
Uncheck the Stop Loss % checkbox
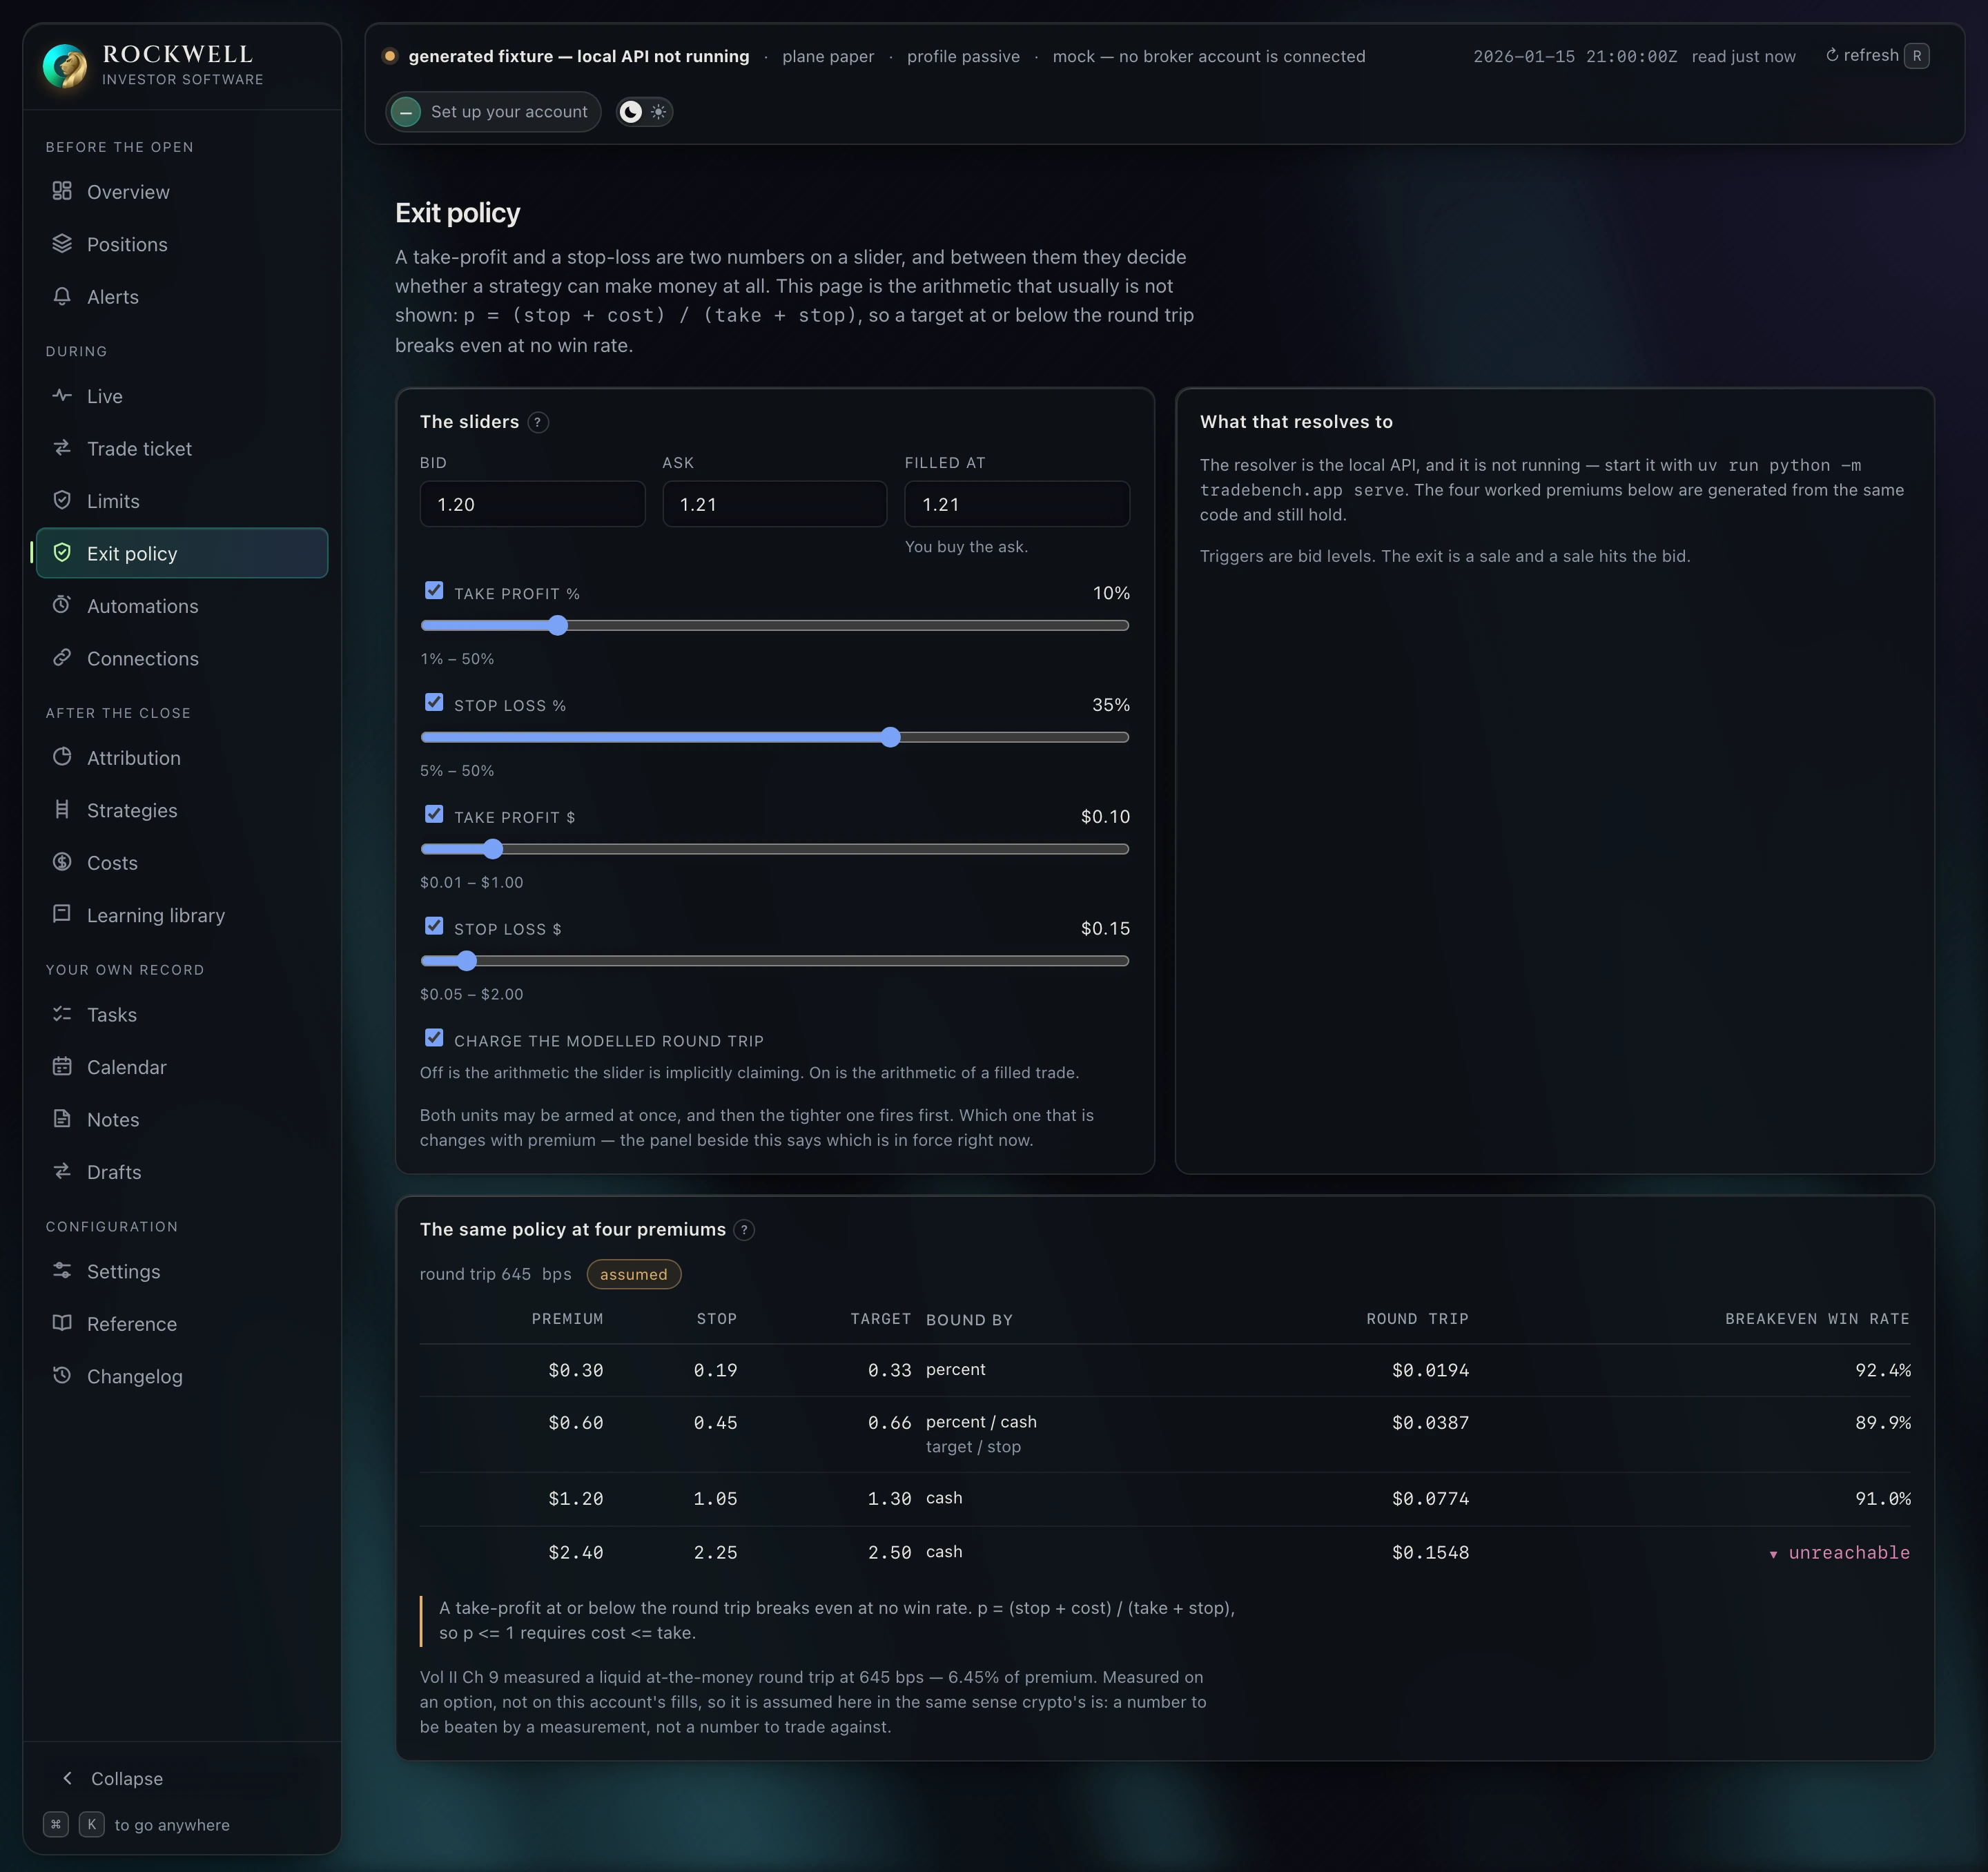pyautogui.click(x=434, y=703)
